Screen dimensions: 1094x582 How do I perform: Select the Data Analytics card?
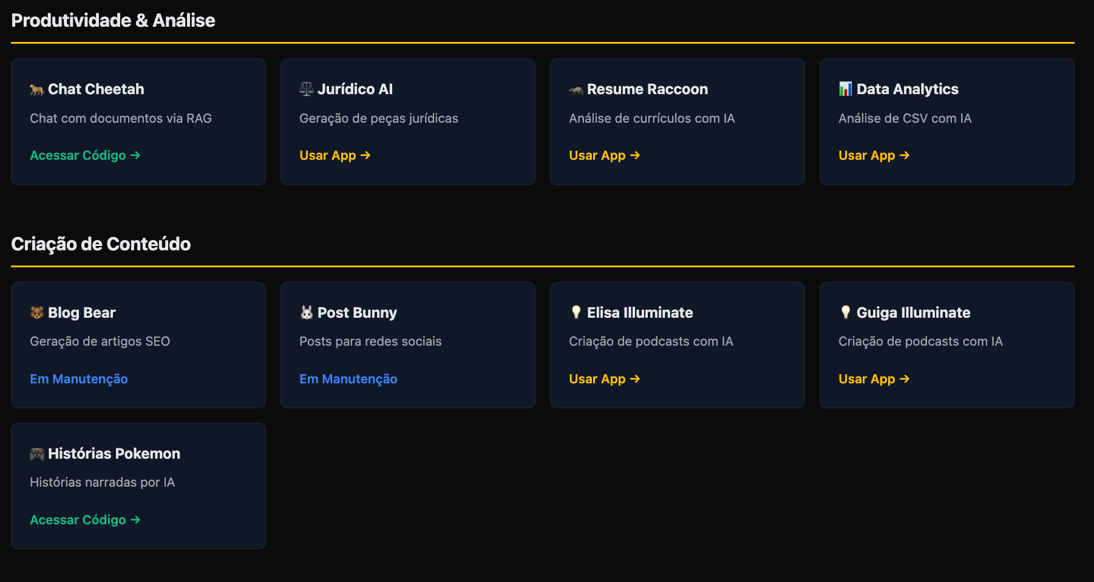pos(946,122)
